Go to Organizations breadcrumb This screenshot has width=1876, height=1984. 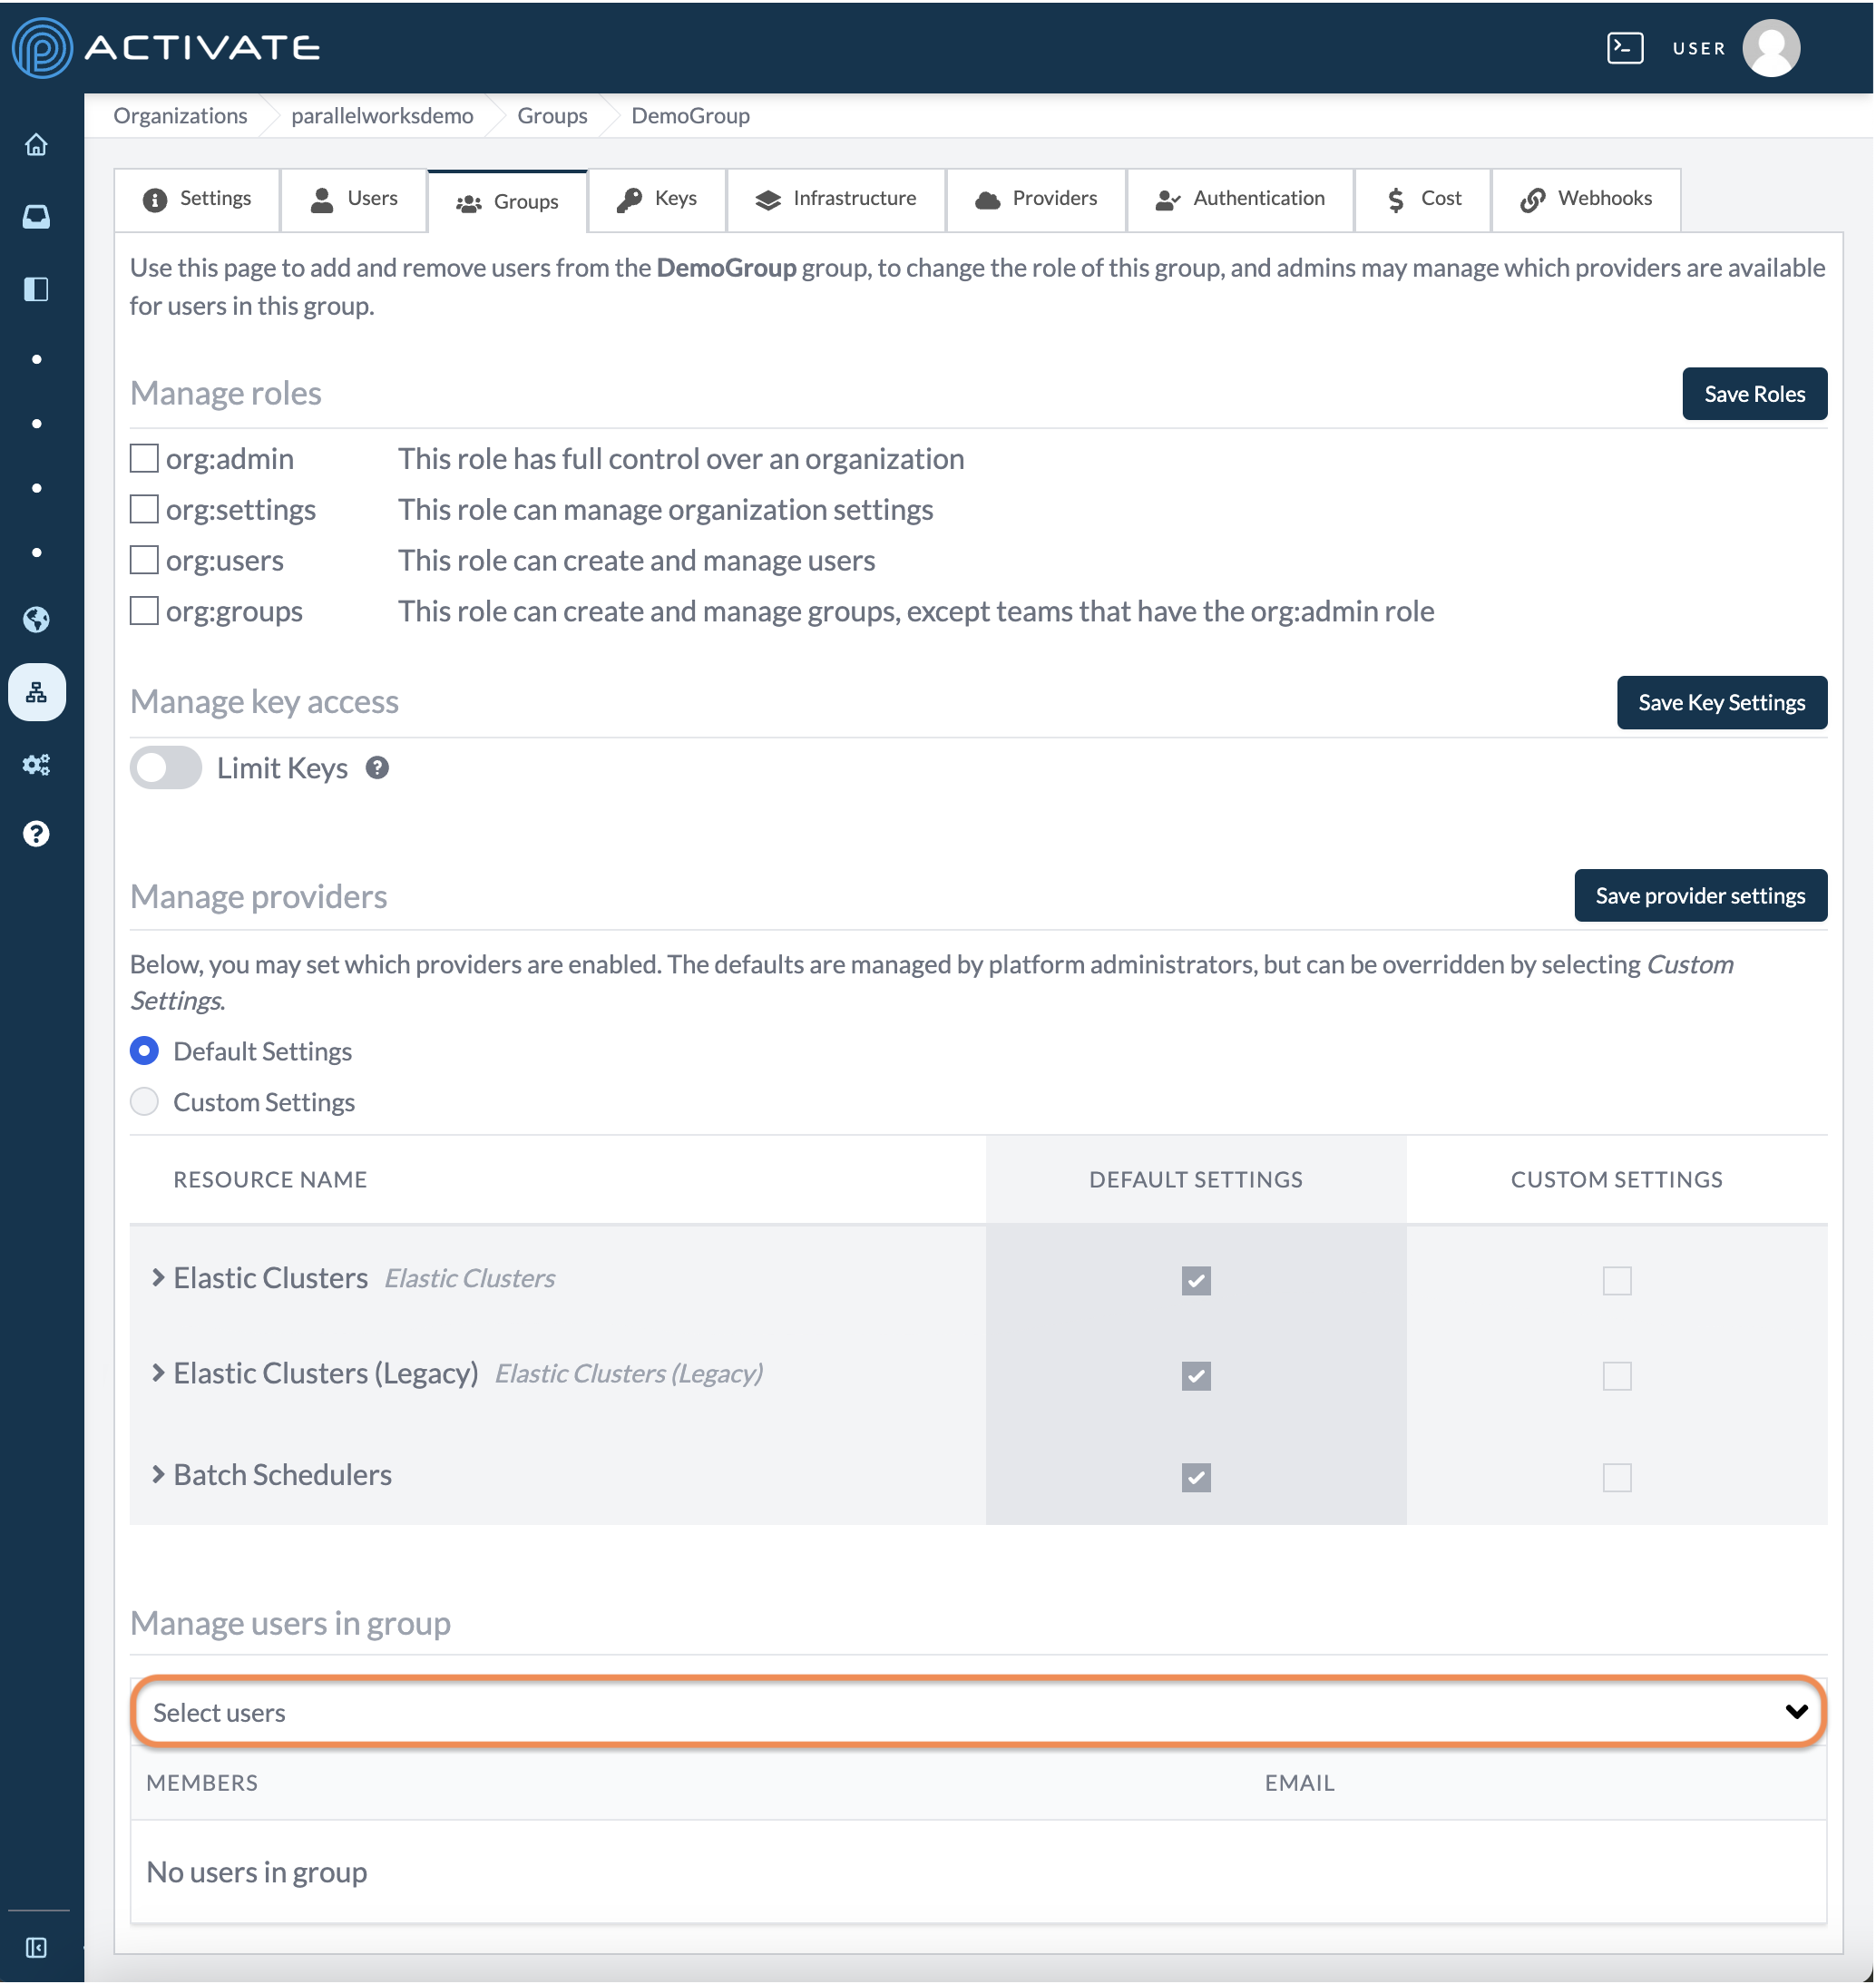[180, 116]
